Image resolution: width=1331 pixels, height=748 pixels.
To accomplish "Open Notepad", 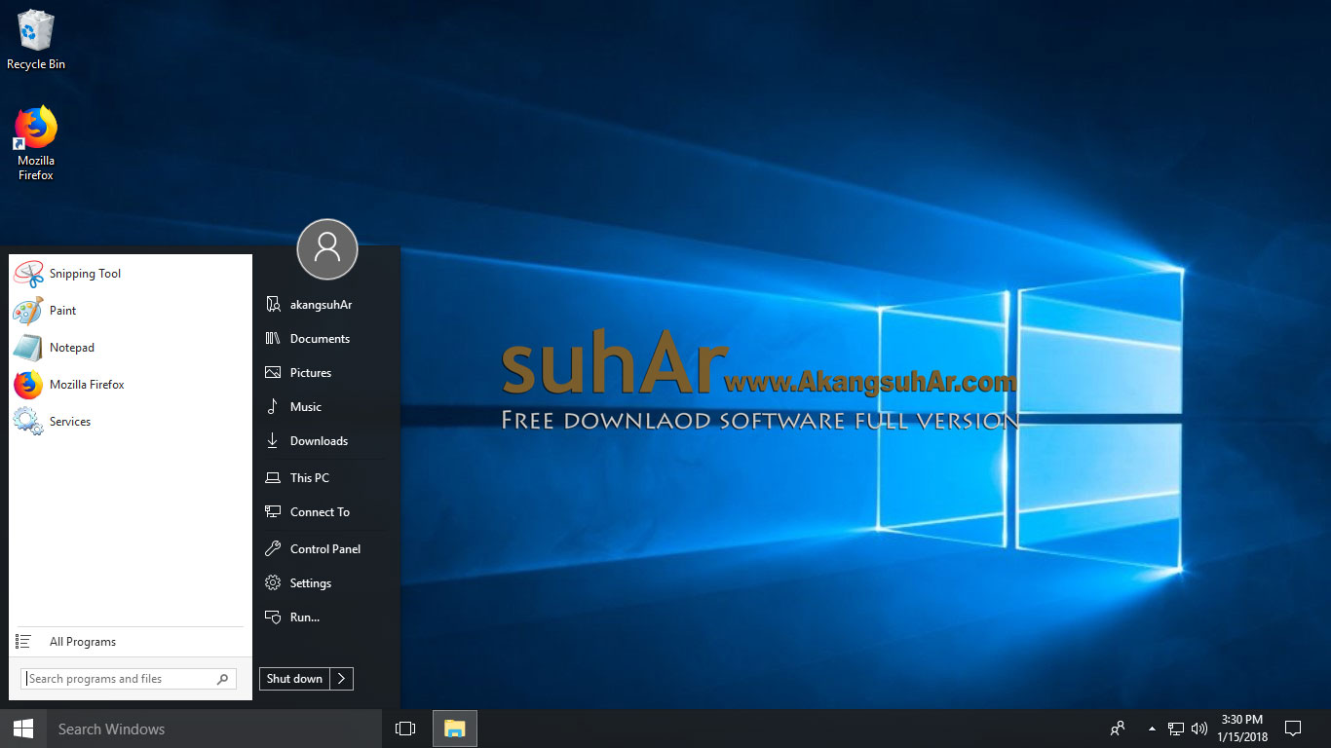I will coord(72,347).
